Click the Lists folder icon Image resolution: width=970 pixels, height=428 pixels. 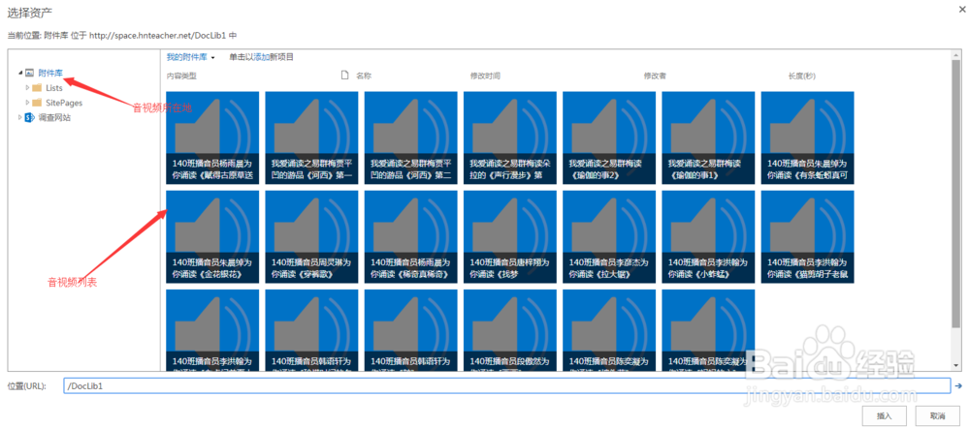click(x=37, y=88)
